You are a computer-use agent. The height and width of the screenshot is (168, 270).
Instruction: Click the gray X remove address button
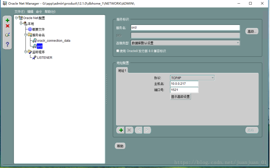pyautogui.click(x=129, y=130)
